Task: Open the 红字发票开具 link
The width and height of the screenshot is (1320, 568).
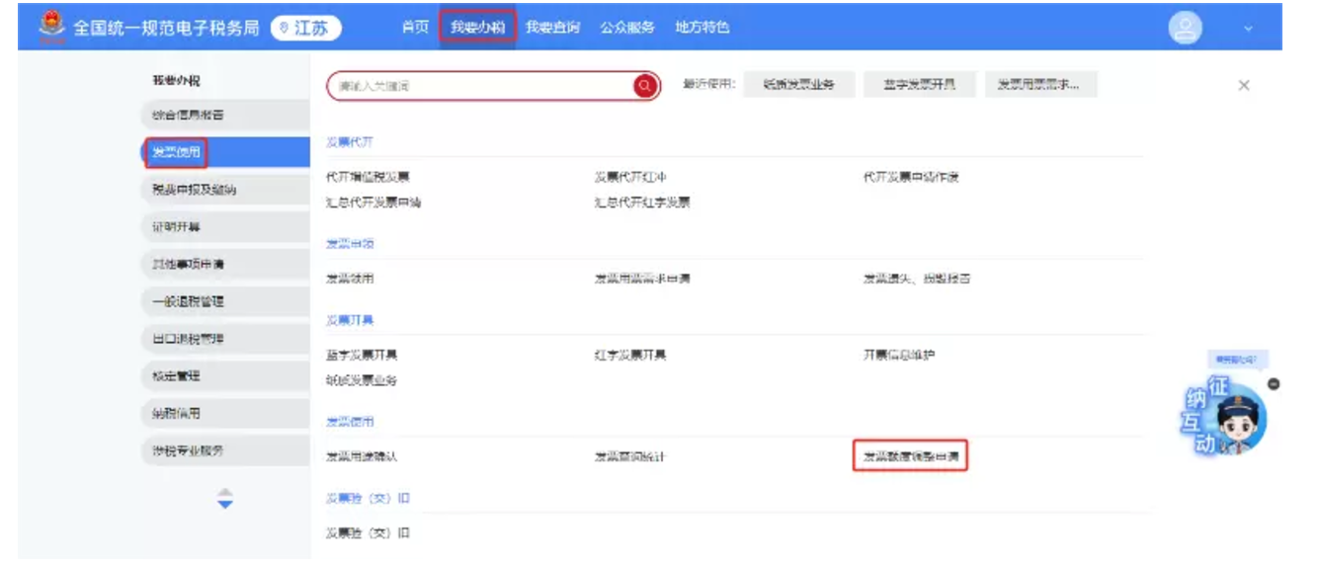Action: point(630,355)
